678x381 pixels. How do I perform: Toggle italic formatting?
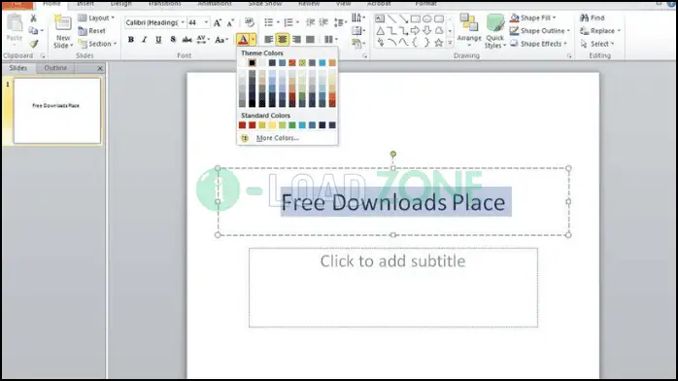tap(145, 39)
